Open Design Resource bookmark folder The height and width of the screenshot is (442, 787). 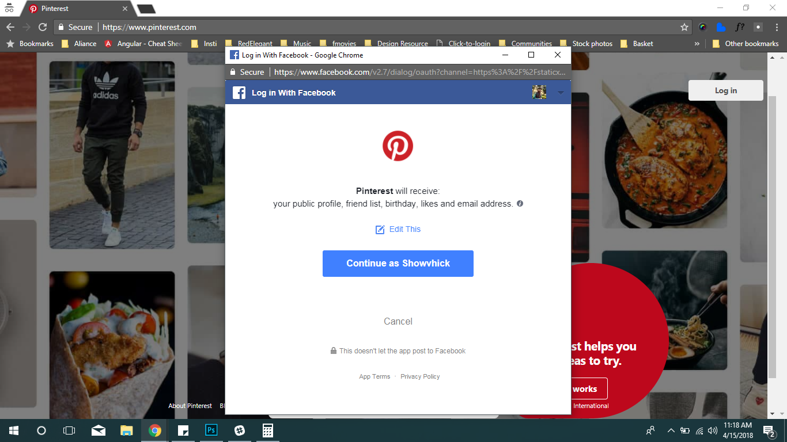(x=396, y=44)
